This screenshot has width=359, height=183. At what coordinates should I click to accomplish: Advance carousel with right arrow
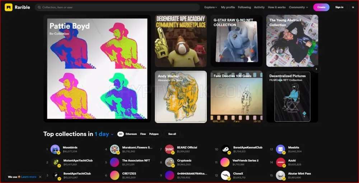pyautogui.click(x=316, y=69)
